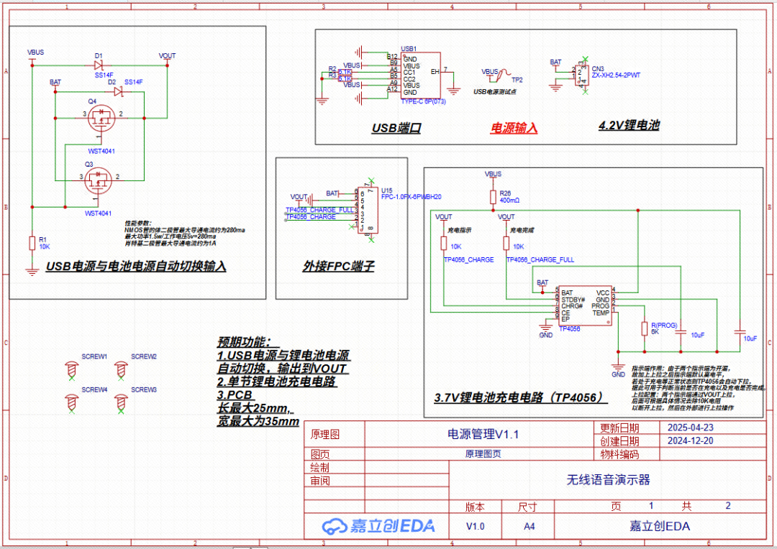Click the version value 'V1.0'
777x549 pixels.
coord(476,526)
